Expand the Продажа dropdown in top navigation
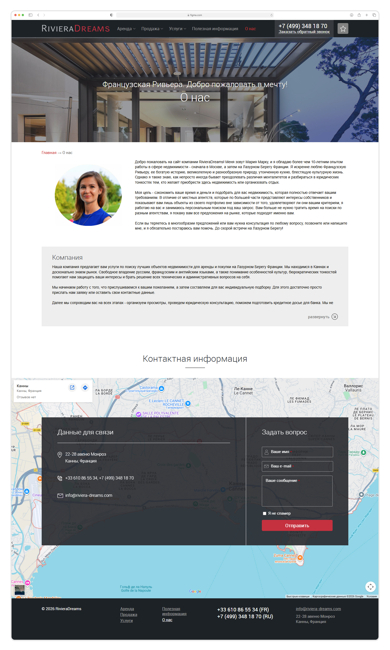Screen dimensions: 390x650 (152, 29)
